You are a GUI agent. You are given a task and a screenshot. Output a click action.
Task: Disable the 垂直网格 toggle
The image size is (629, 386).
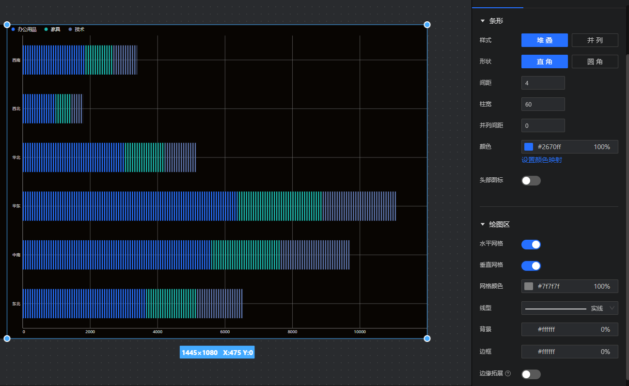pyautogui.click(x=531, y=266)
